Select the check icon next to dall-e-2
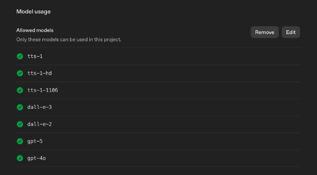Image resolution: width=317 pixels, height=175 pixels. [20, 124]
